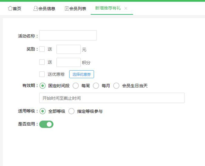Choose the 每月 validity radio button
The image size is (205, 166).
pyautogui.click(x=96, y=86)
